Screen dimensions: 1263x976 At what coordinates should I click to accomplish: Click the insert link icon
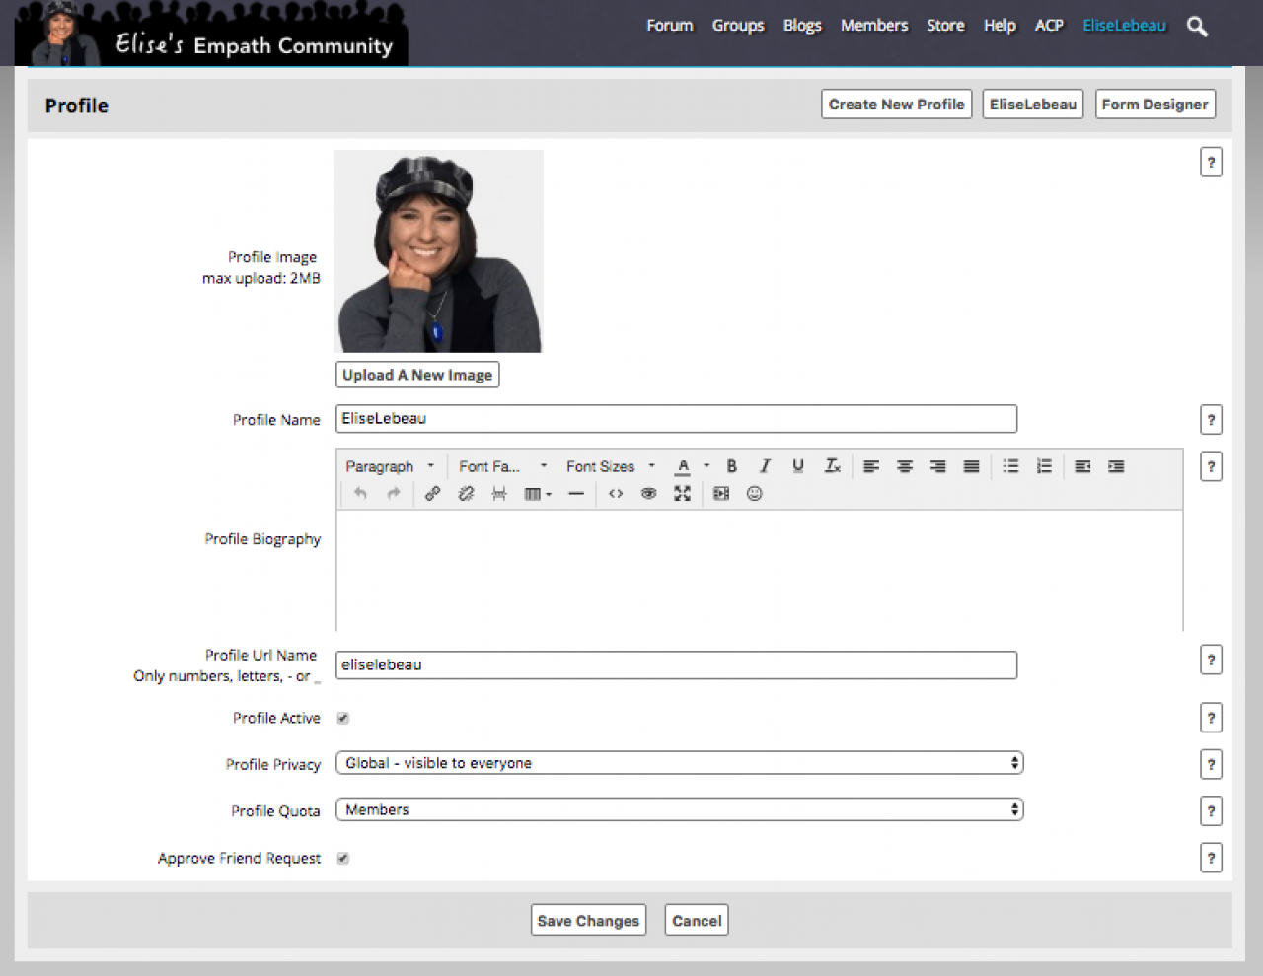coord(432,494)
